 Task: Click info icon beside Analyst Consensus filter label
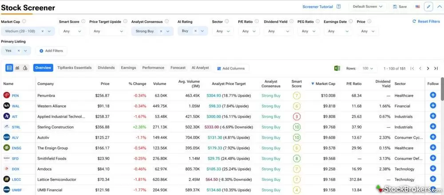tap(167, 21)
